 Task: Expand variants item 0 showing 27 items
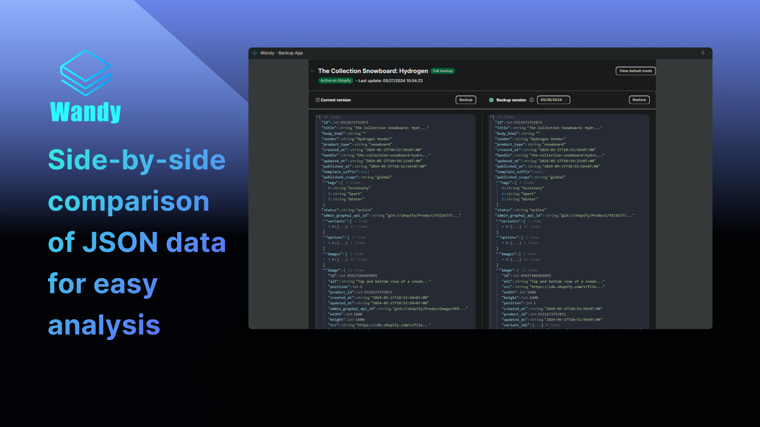point(328,227)
